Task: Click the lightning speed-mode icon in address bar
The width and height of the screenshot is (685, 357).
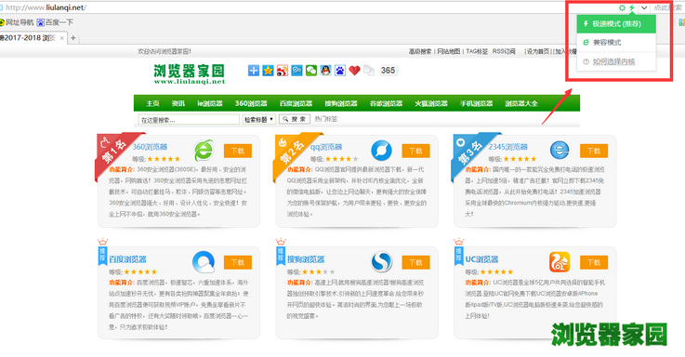Action: tap(632, 7)
